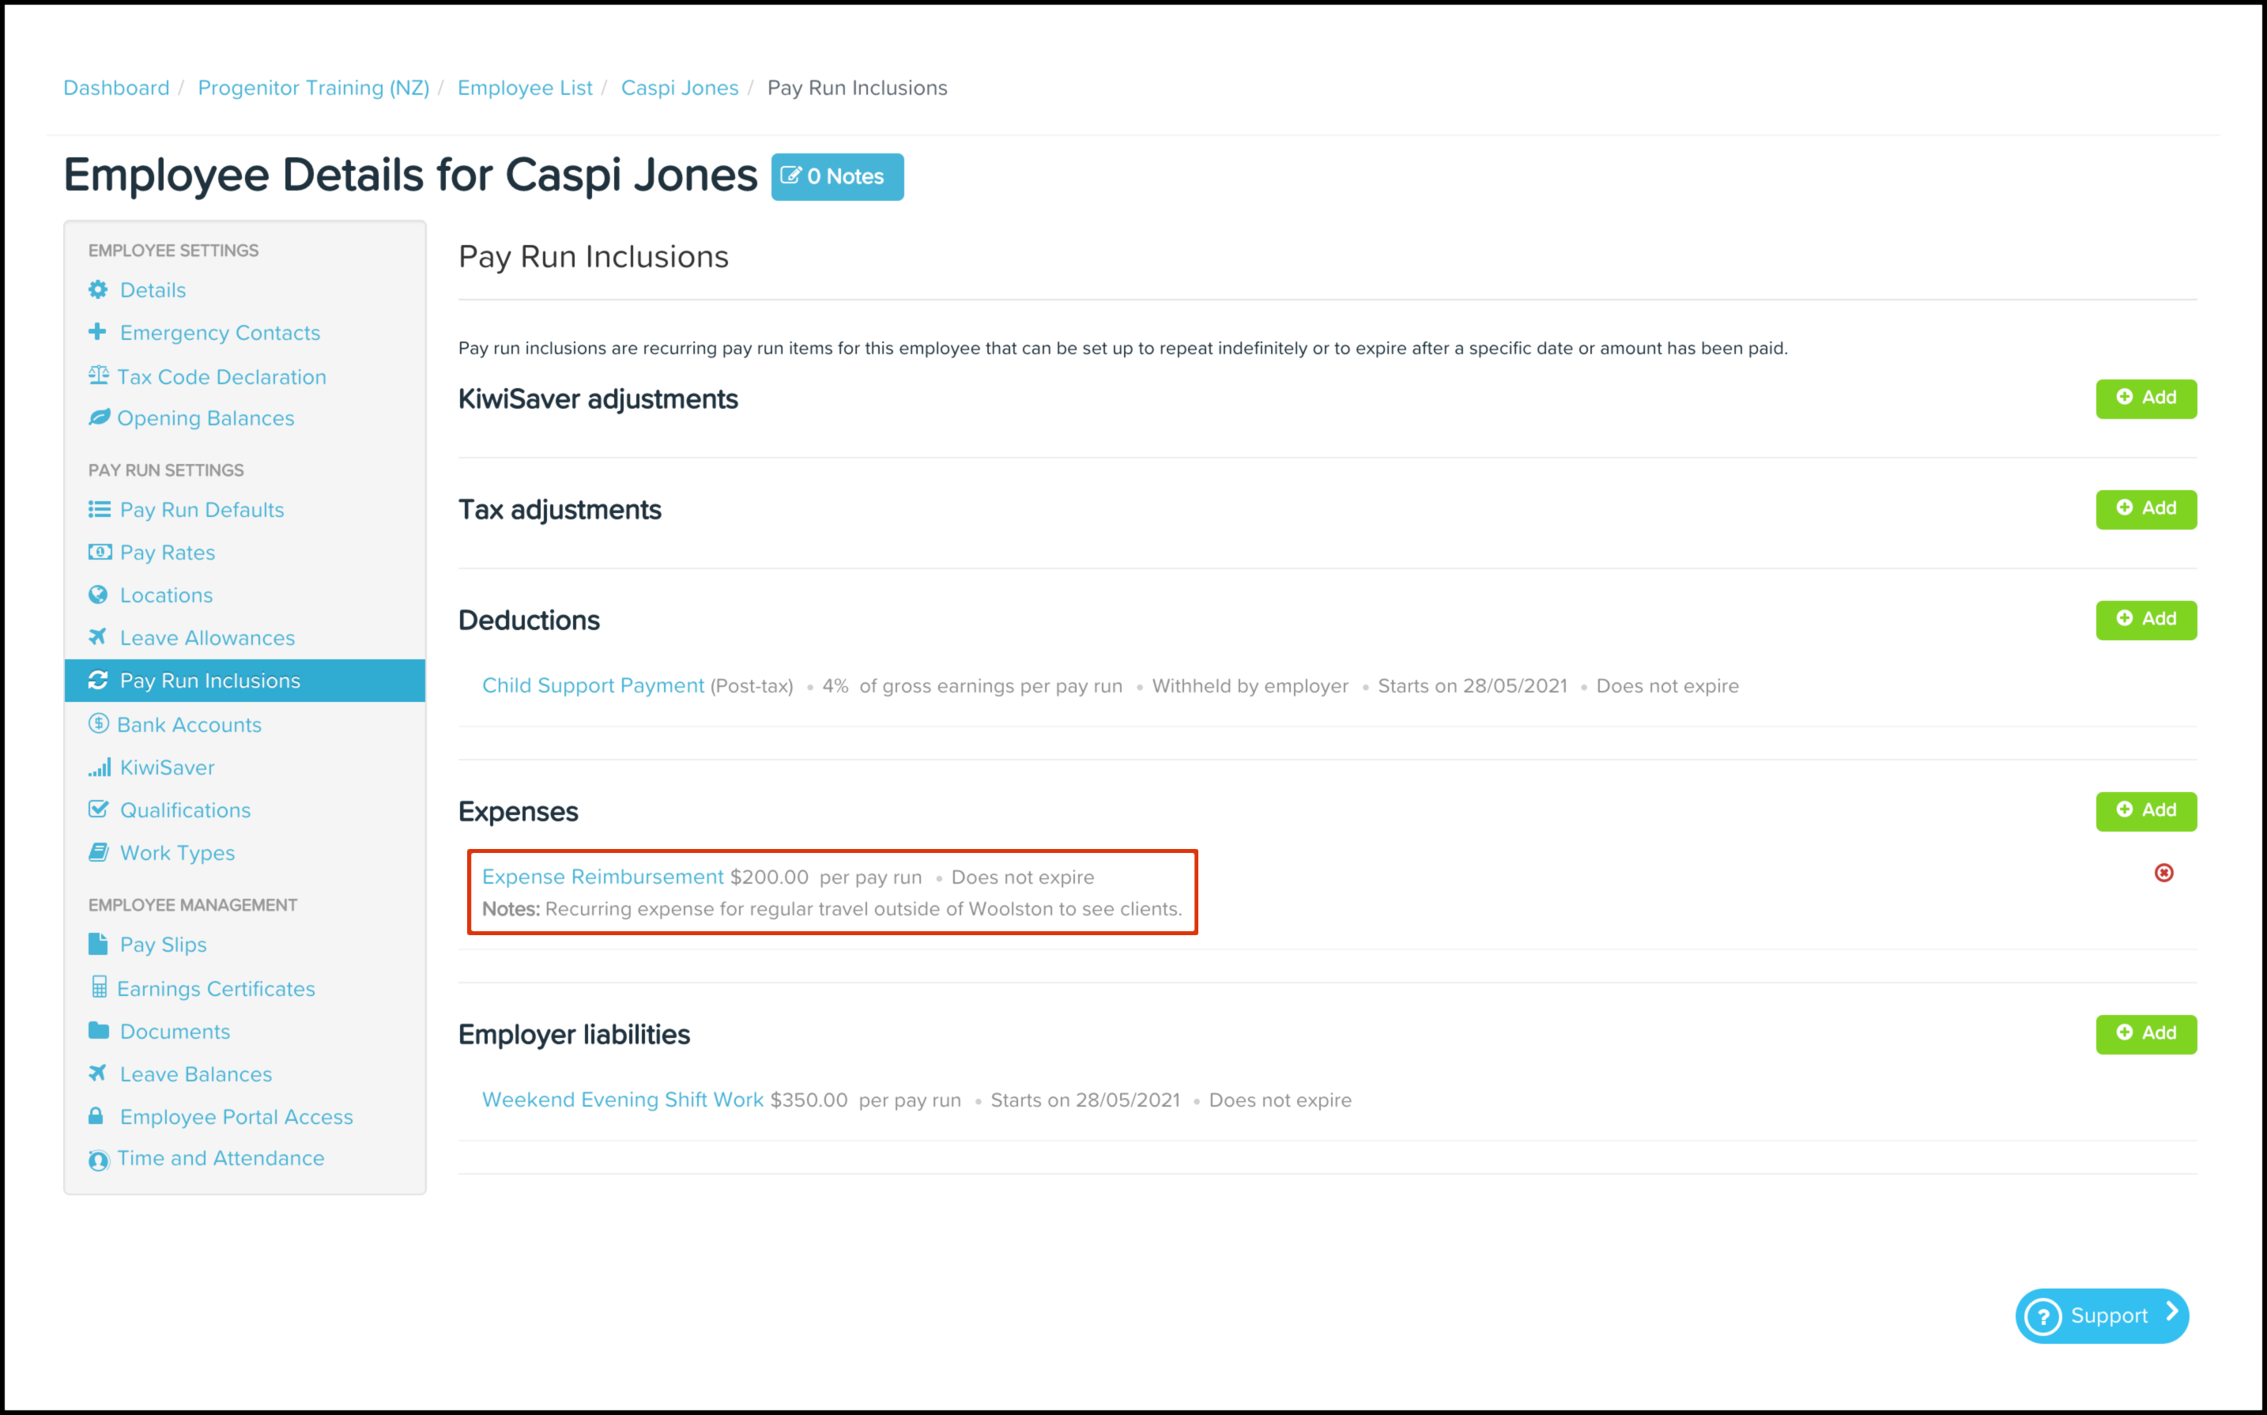Click the plane icon beside Leave Allowances

point(97,637)
